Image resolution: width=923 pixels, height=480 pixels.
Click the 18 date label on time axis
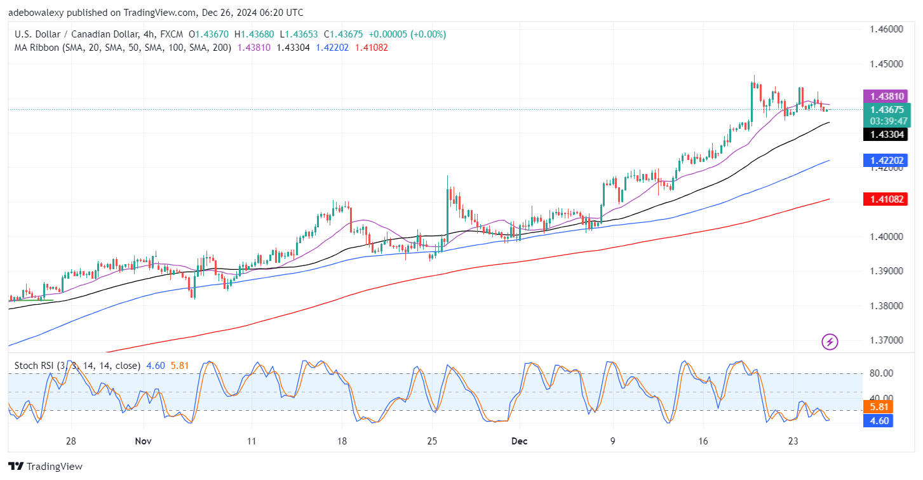(x=342, y=441)
